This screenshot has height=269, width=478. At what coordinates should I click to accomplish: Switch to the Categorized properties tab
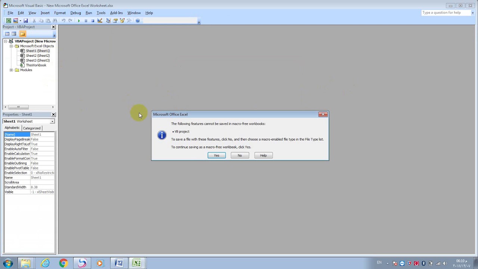tap(32, 128)
